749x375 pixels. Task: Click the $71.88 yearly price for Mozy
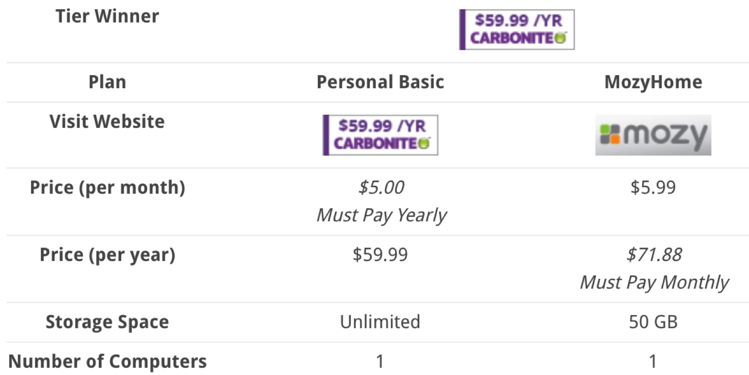tap(654, 255)
